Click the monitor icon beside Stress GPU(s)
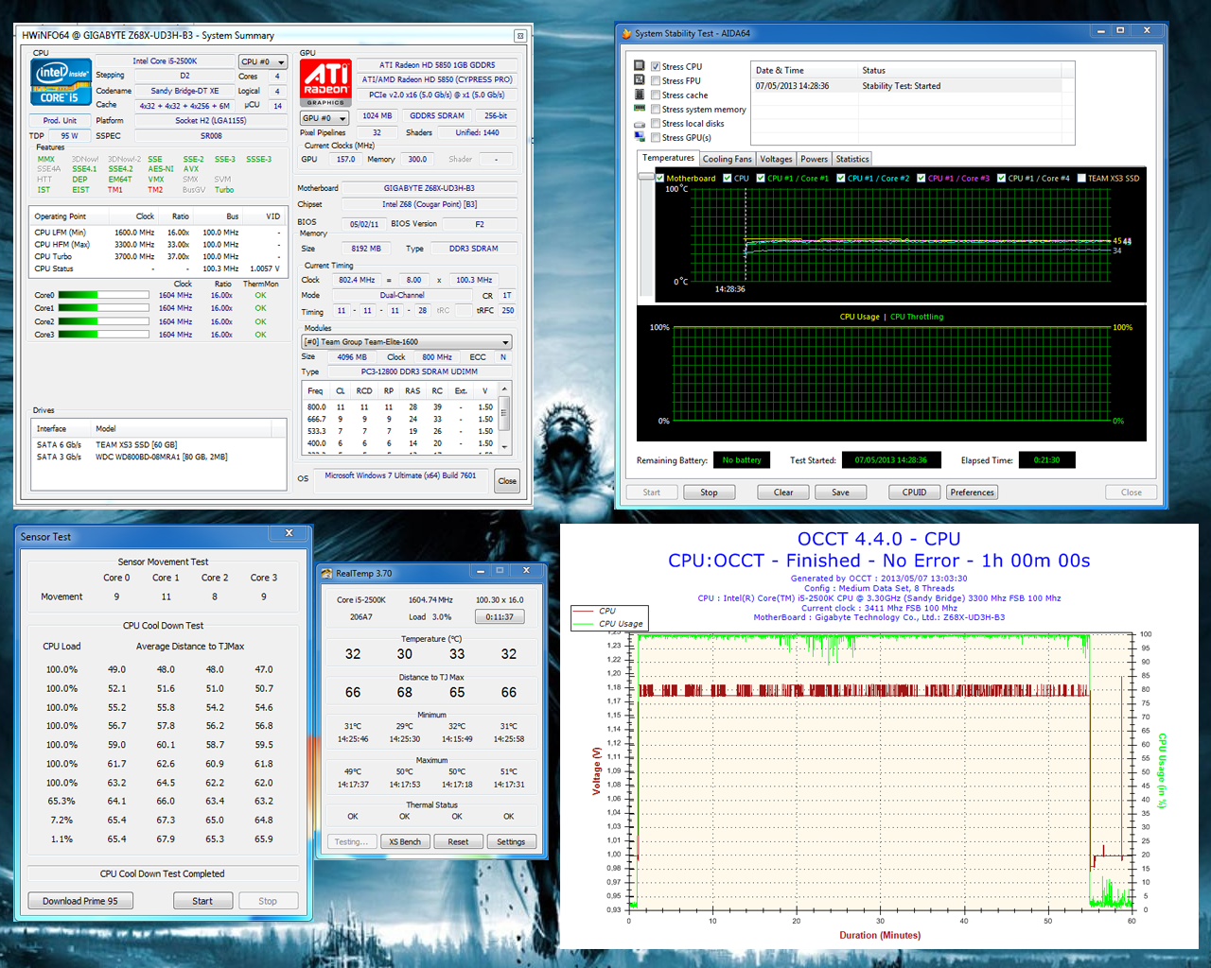1211x968 pixels. pos(640,138)
